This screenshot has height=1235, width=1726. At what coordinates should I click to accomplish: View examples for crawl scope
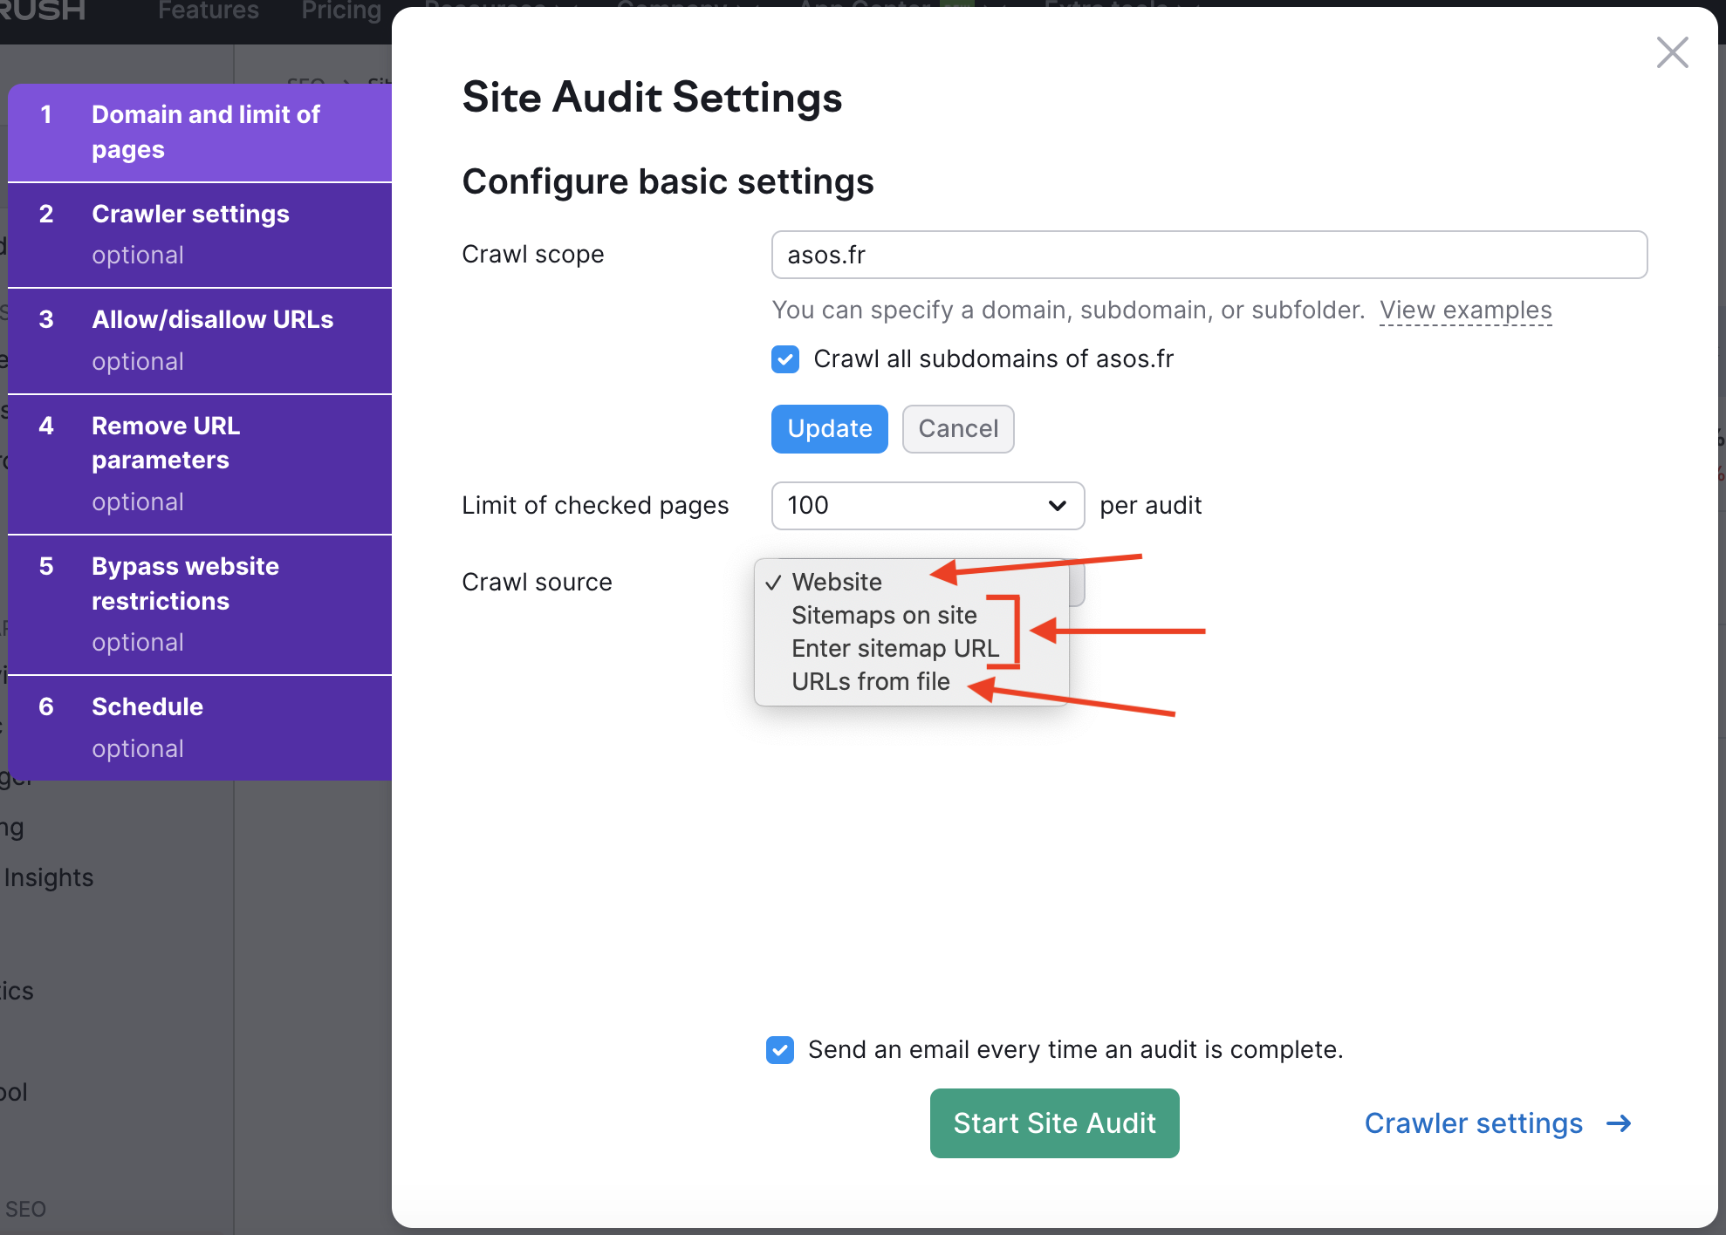(1465, 309)
